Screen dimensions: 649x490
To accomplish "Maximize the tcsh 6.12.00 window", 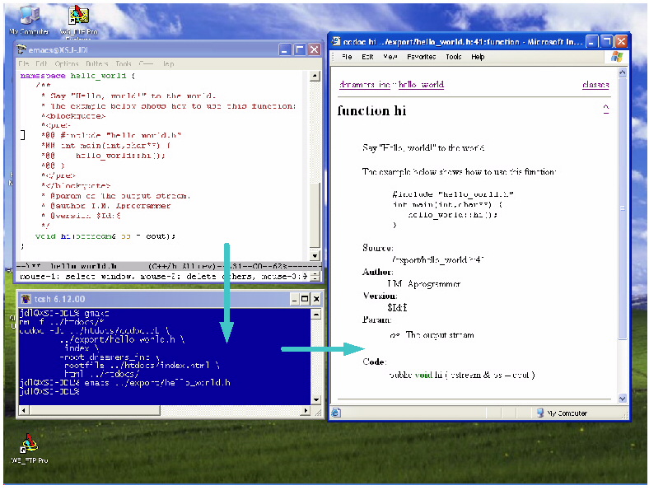I will tap(305, 299).
